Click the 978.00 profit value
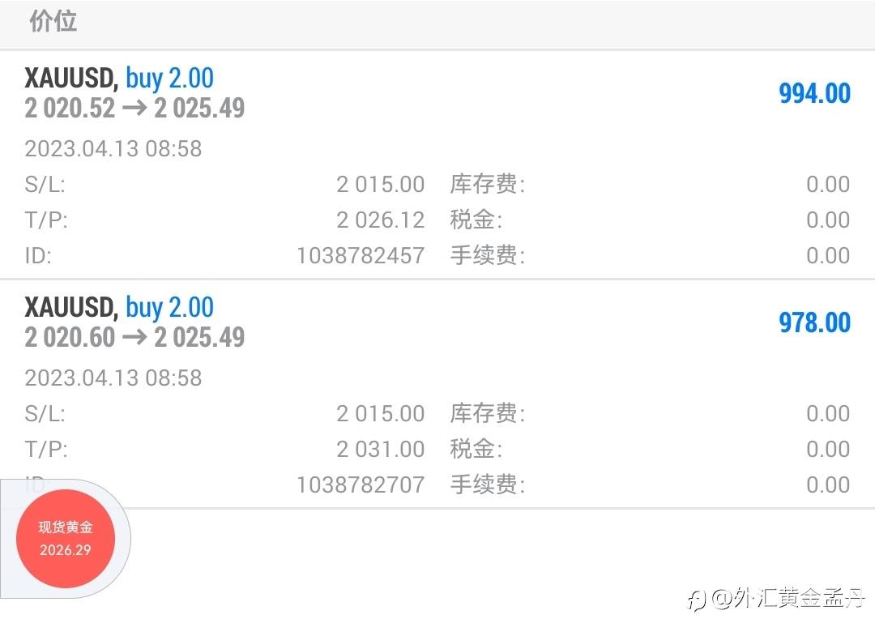Viewport: 875px width, 636px height. [x=814, y=322]
